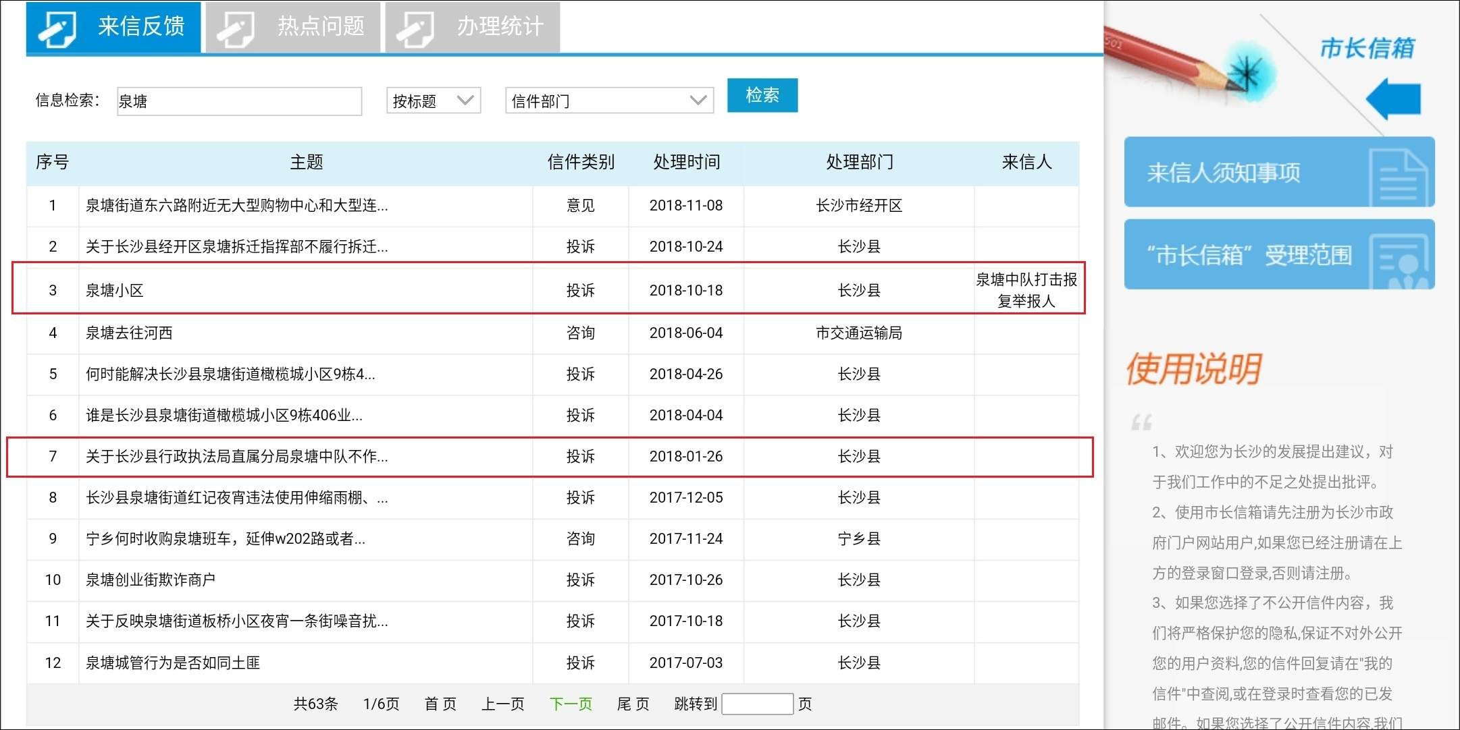The width and height of the screenshot is (1460, 730).
Task: Open the 按标题 search type dropdown
Action: tap(433, 101)
